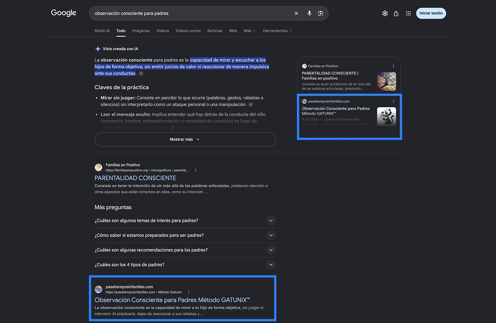Switch to Web tab
The height and width of the screenshot is (323, 496).
(233, 31)
